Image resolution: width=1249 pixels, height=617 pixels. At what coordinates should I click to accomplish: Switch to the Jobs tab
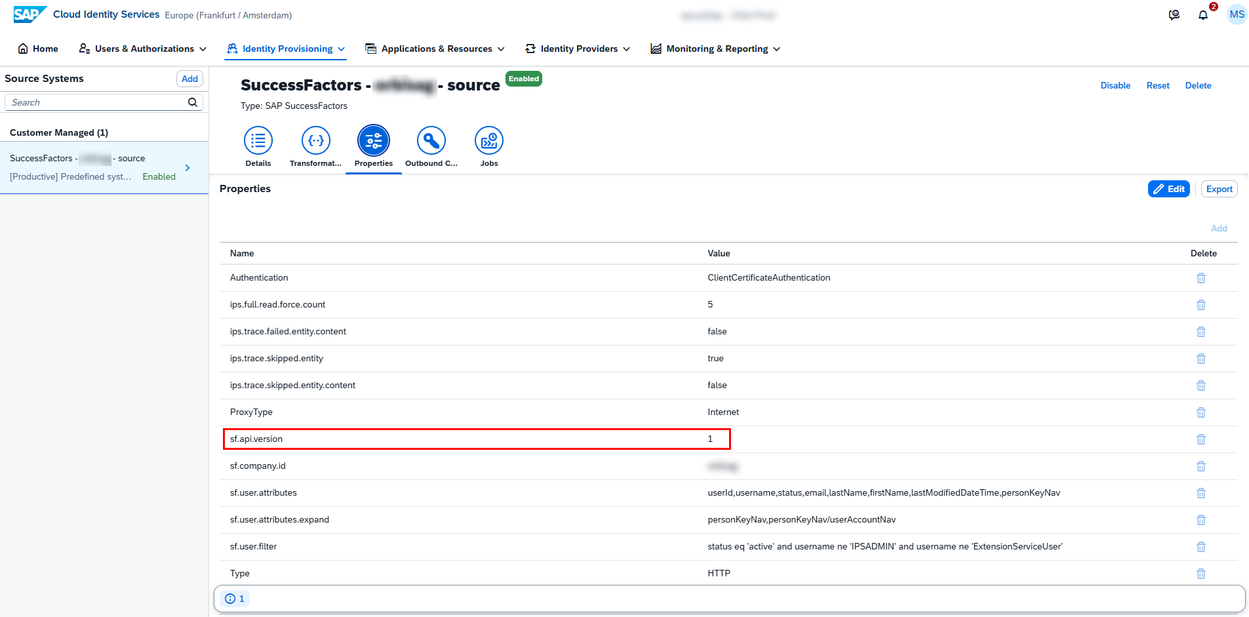(489, 147)
